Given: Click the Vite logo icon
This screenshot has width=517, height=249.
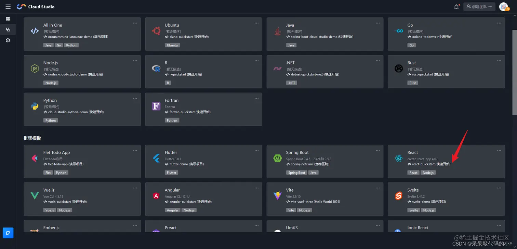Looking at the screenshot, I should [278, 196].
